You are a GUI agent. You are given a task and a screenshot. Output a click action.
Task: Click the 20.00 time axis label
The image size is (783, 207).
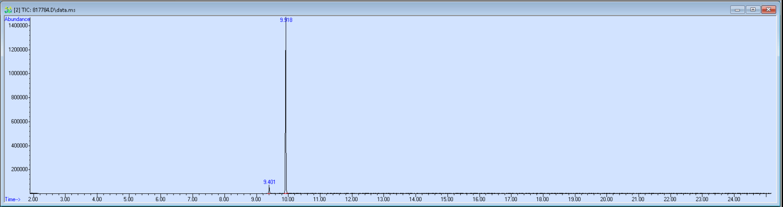[x=606, y=199]
